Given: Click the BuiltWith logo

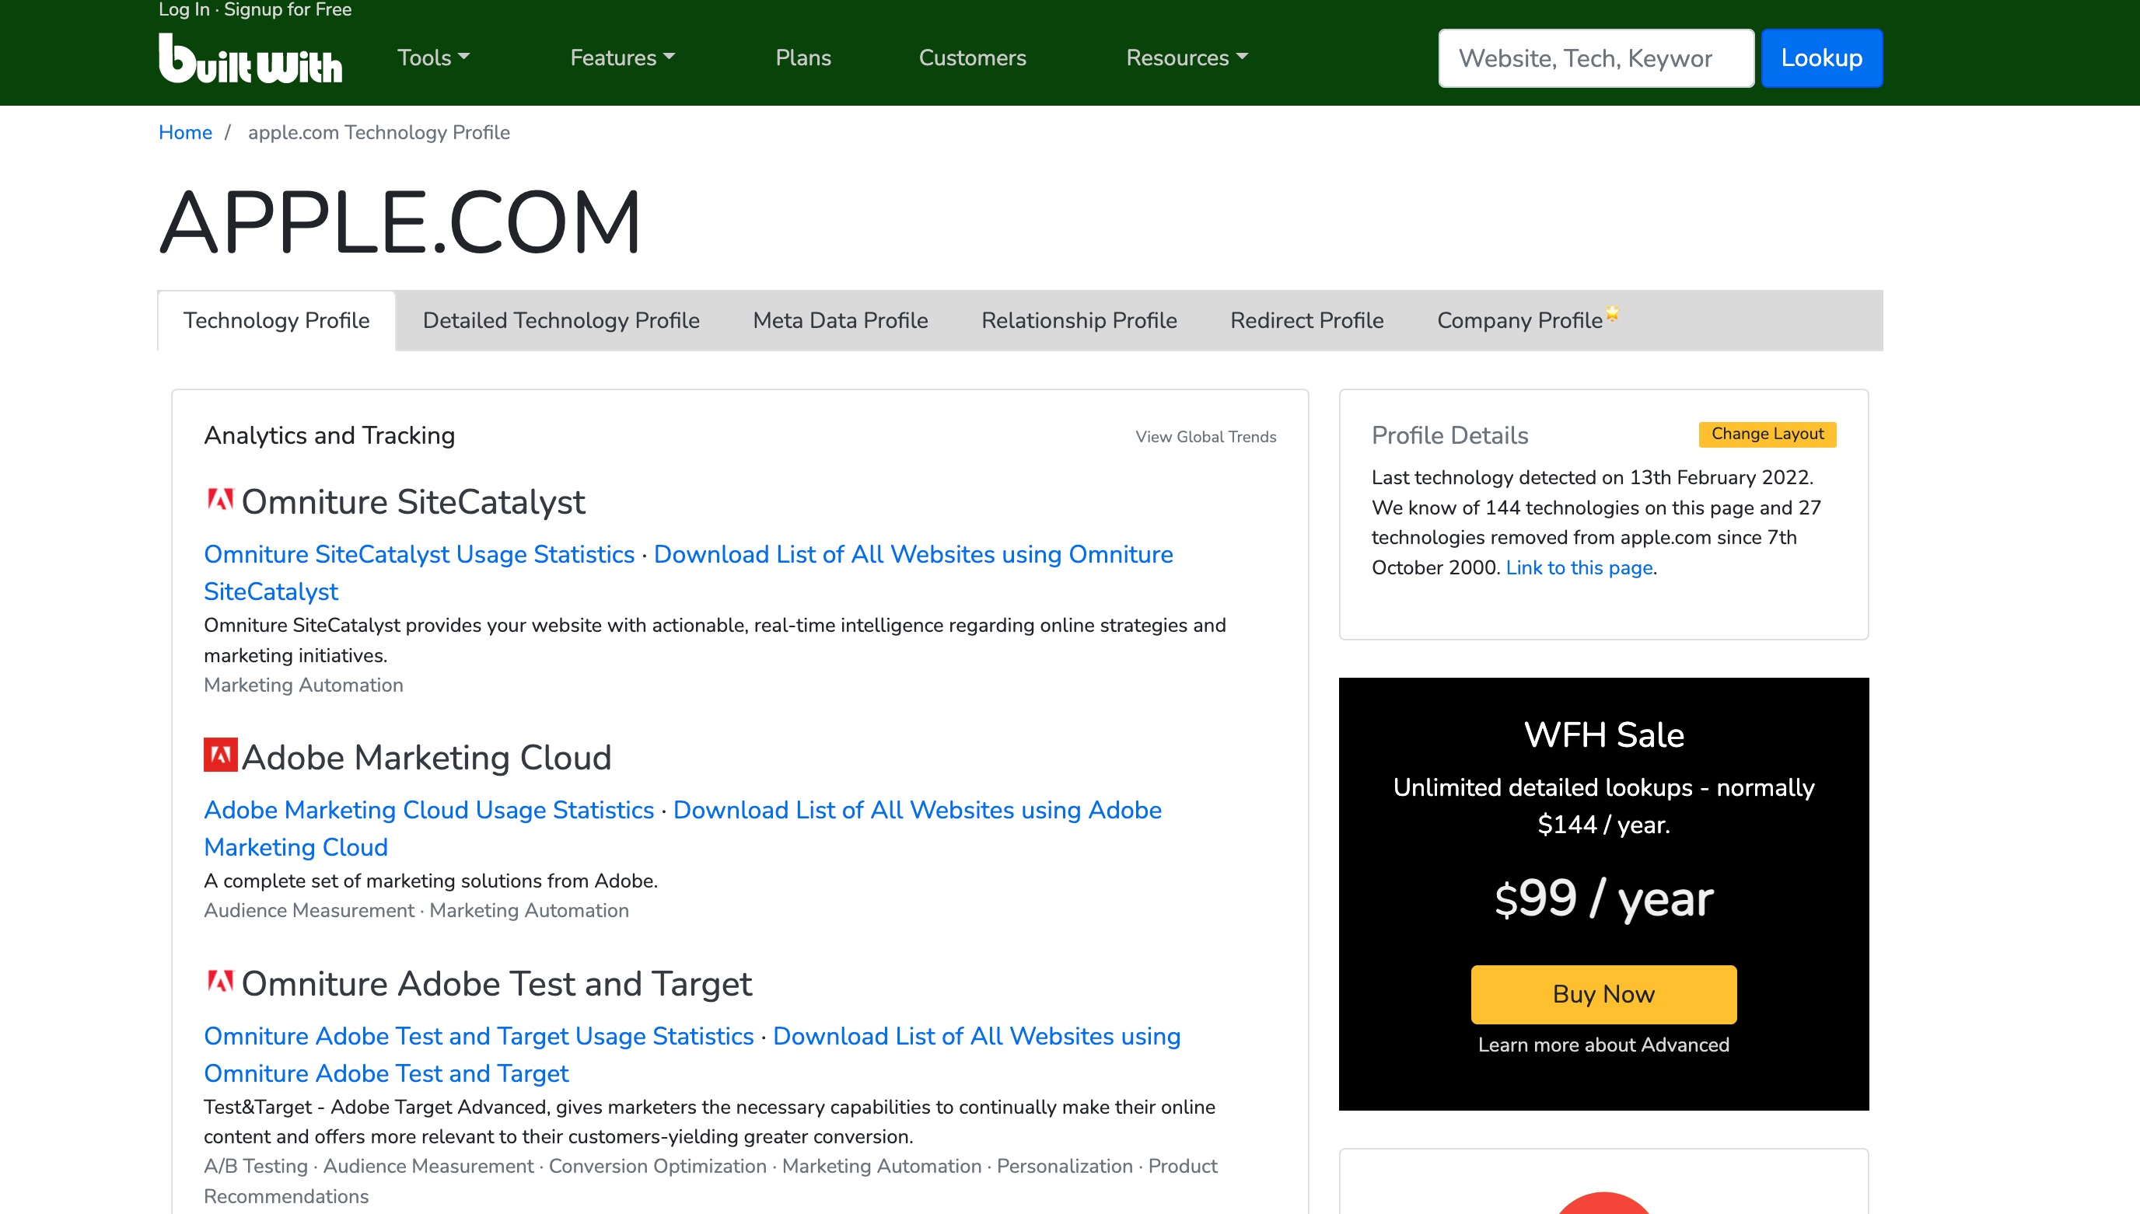Looking at the screenshot, I should click(x=250, y=58).
